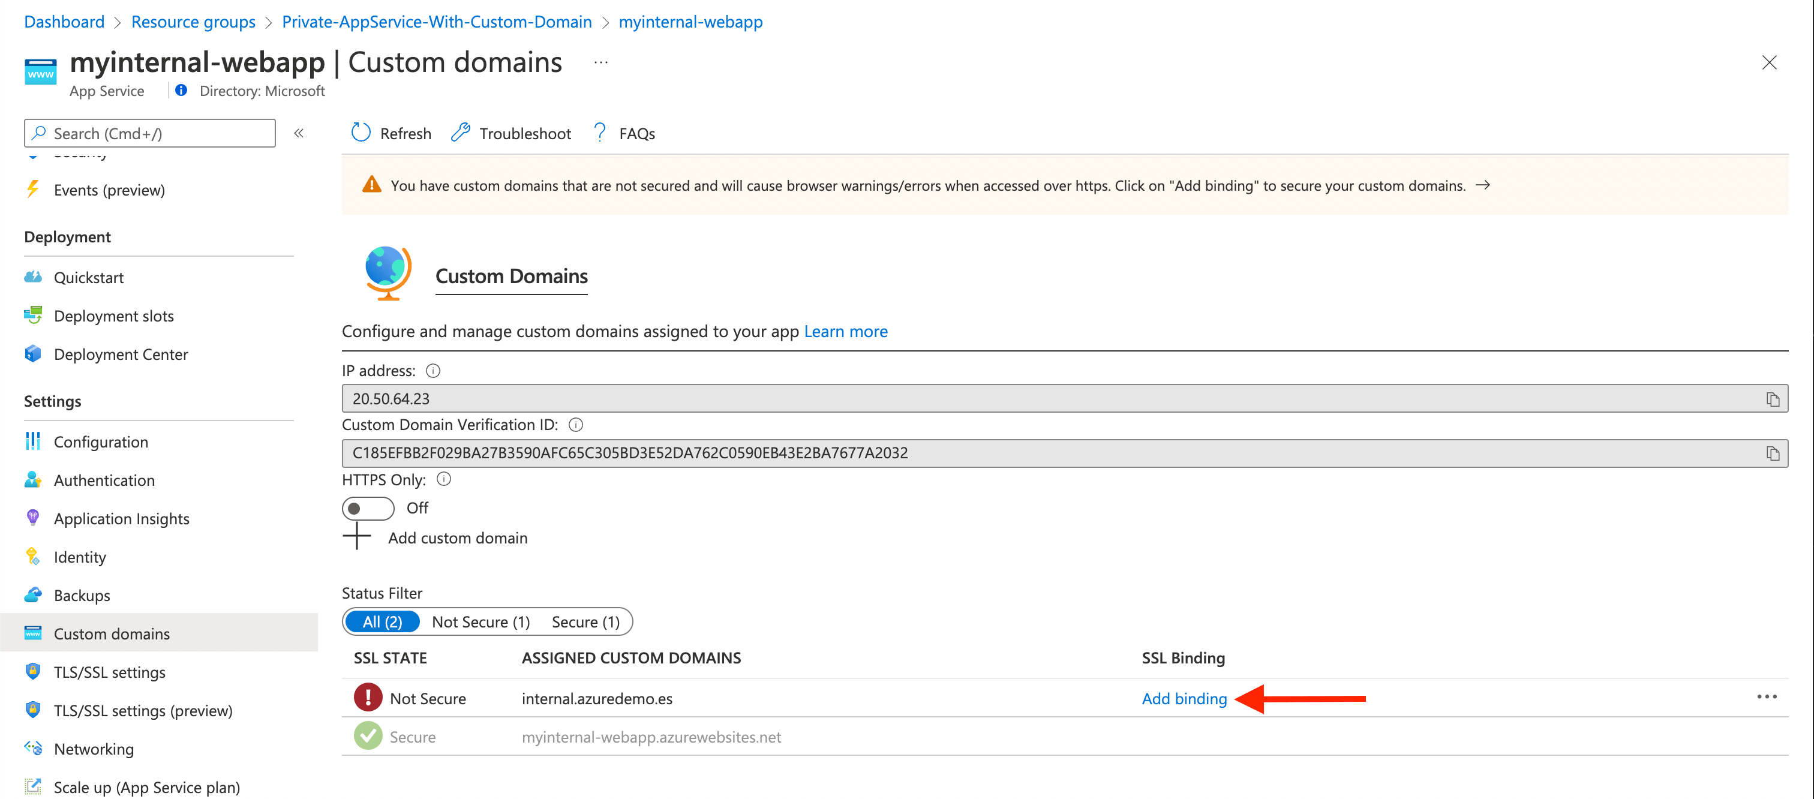Open Troubleshoot wrench tool

pos(461,133)
